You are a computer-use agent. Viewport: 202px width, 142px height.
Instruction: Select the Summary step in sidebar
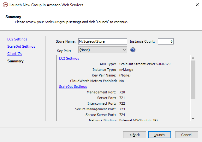click(x=15, y=61)
